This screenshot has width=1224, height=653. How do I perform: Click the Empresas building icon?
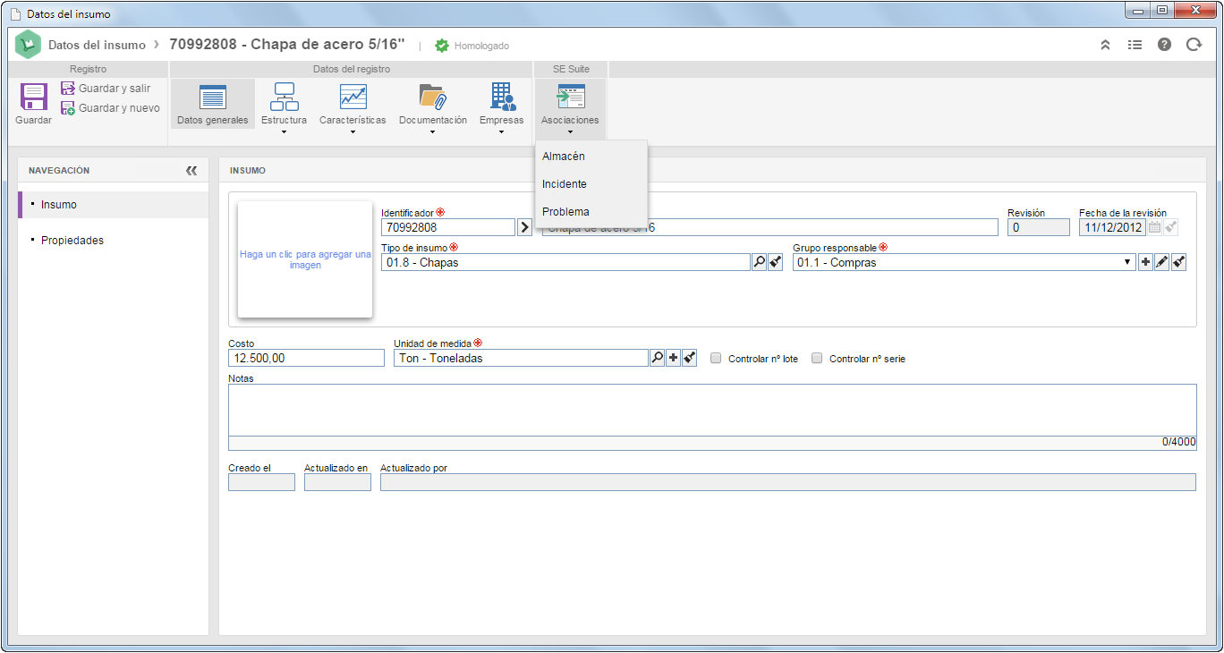pyautogui.click(x=502, y=96)
